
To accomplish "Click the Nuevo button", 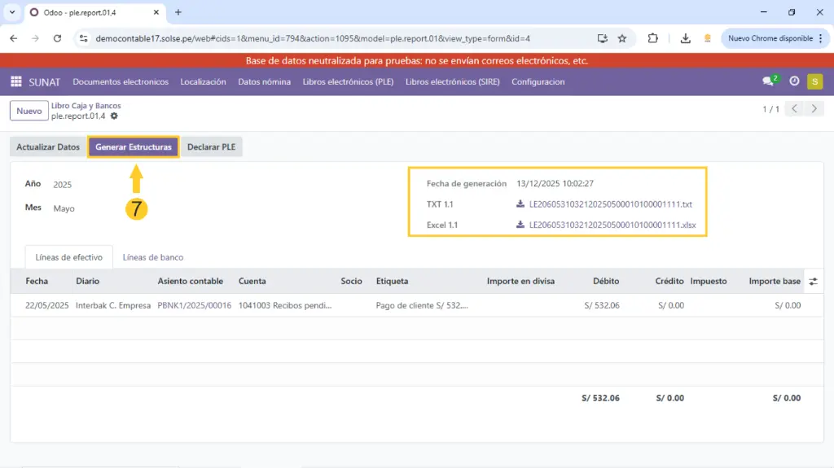I will (x=29, y=111).
